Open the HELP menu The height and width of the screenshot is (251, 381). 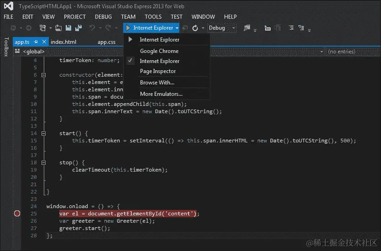(230, 17)
